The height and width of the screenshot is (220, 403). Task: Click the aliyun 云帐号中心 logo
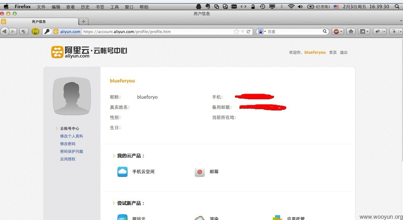click(89, 52)
